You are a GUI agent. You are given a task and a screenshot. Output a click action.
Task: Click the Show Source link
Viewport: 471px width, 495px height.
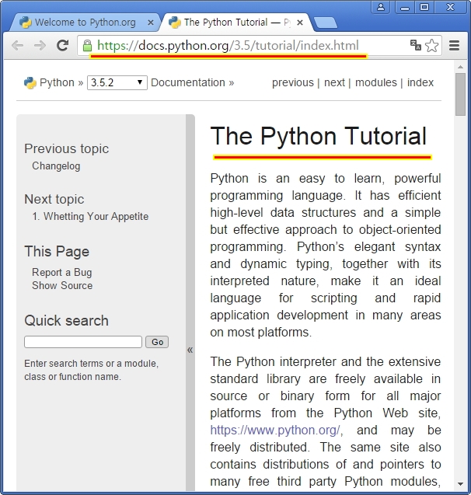(x=62, y=285)
